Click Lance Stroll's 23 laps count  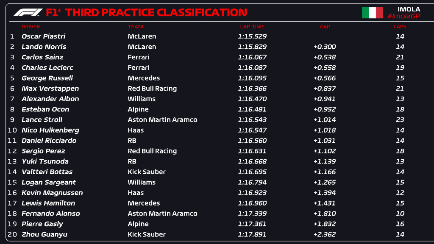pos(400,120)
